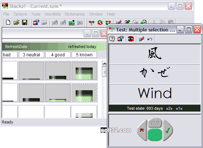Screen dimensions: 203x148
Task: Select the dotted-outlined stack cell under '5 known'
Action: [84, 93]
